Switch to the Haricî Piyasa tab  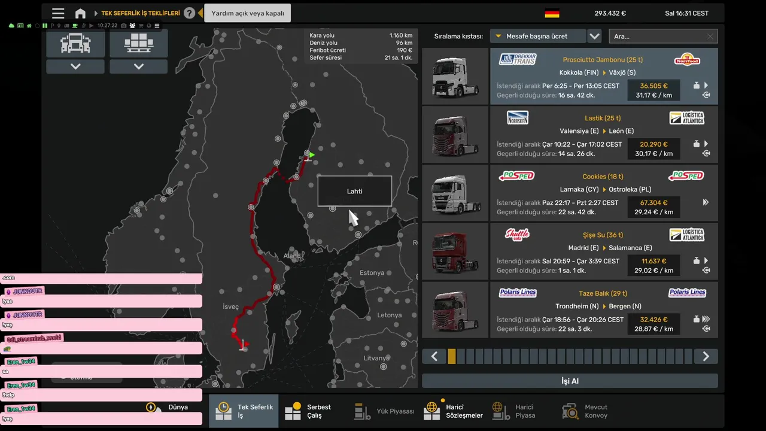(522, 411)
